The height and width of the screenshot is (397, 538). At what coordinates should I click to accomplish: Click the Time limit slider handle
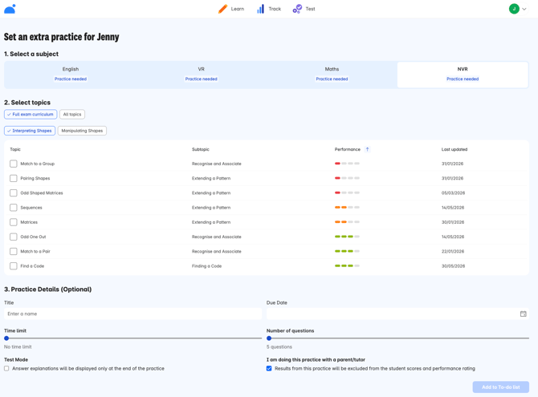6,338
